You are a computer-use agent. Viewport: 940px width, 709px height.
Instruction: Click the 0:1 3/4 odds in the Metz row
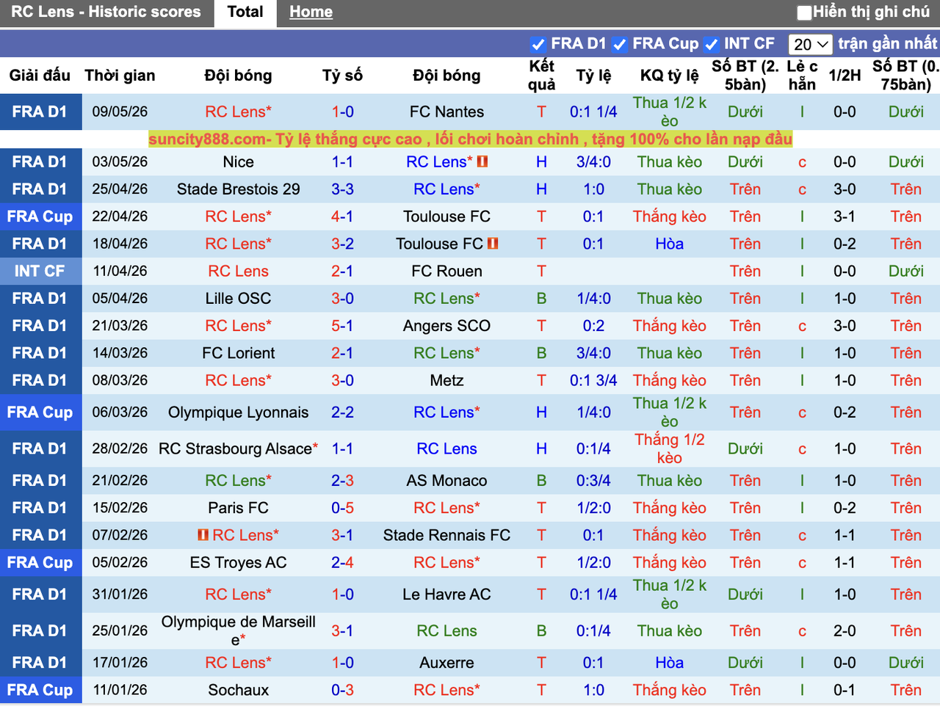593,380
